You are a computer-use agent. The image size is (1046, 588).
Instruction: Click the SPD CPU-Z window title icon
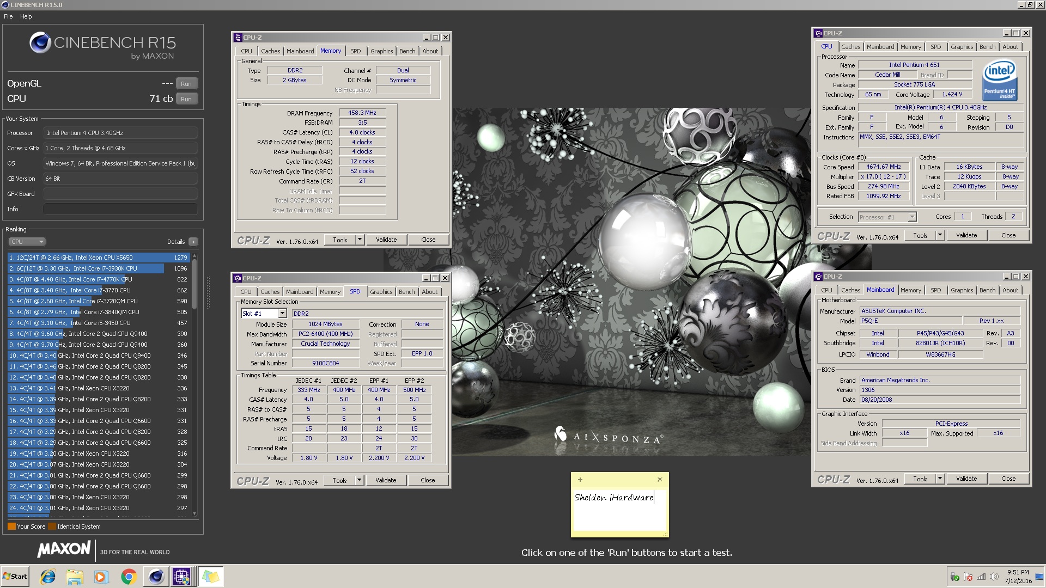pos(238,278)
